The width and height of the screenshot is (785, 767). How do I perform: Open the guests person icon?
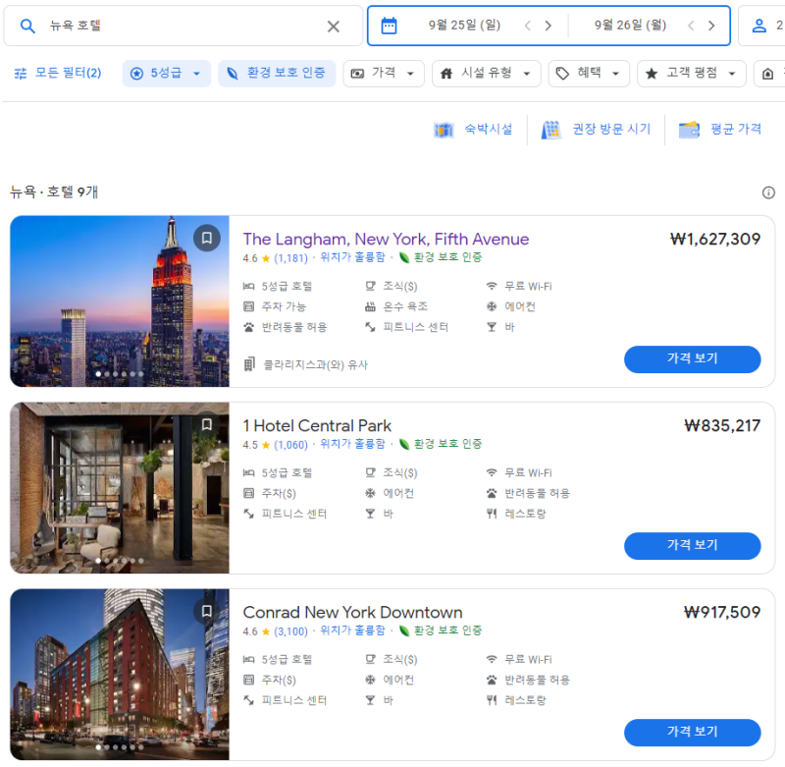[759, 26]
